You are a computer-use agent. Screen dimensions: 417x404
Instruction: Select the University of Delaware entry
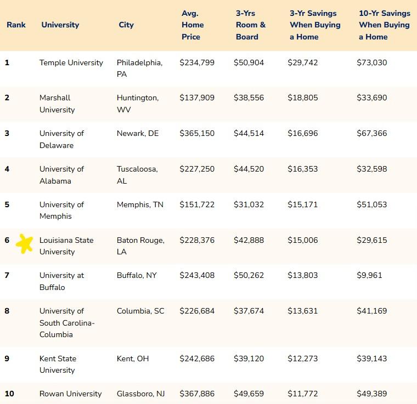coord(61,139)
